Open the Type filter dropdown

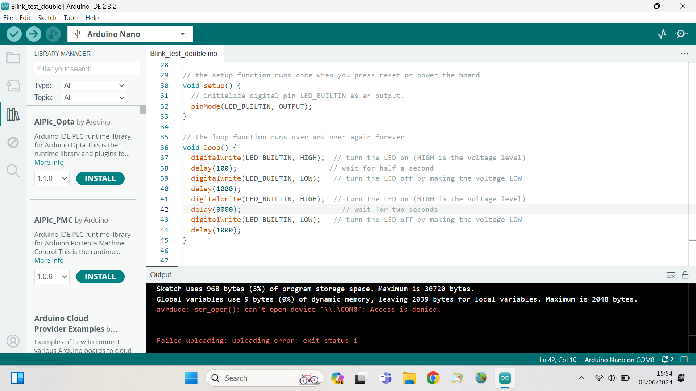point(94,85)
